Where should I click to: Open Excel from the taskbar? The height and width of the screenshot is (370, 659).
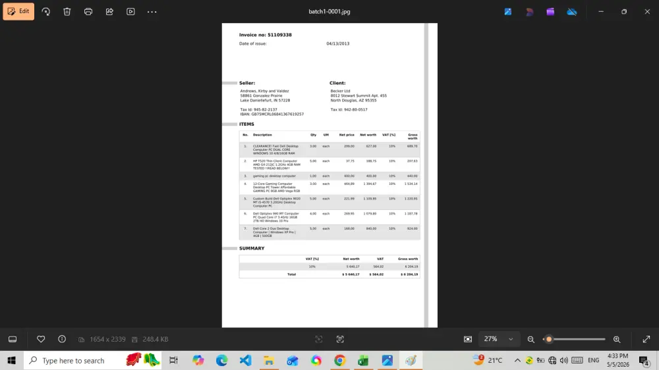363,360
